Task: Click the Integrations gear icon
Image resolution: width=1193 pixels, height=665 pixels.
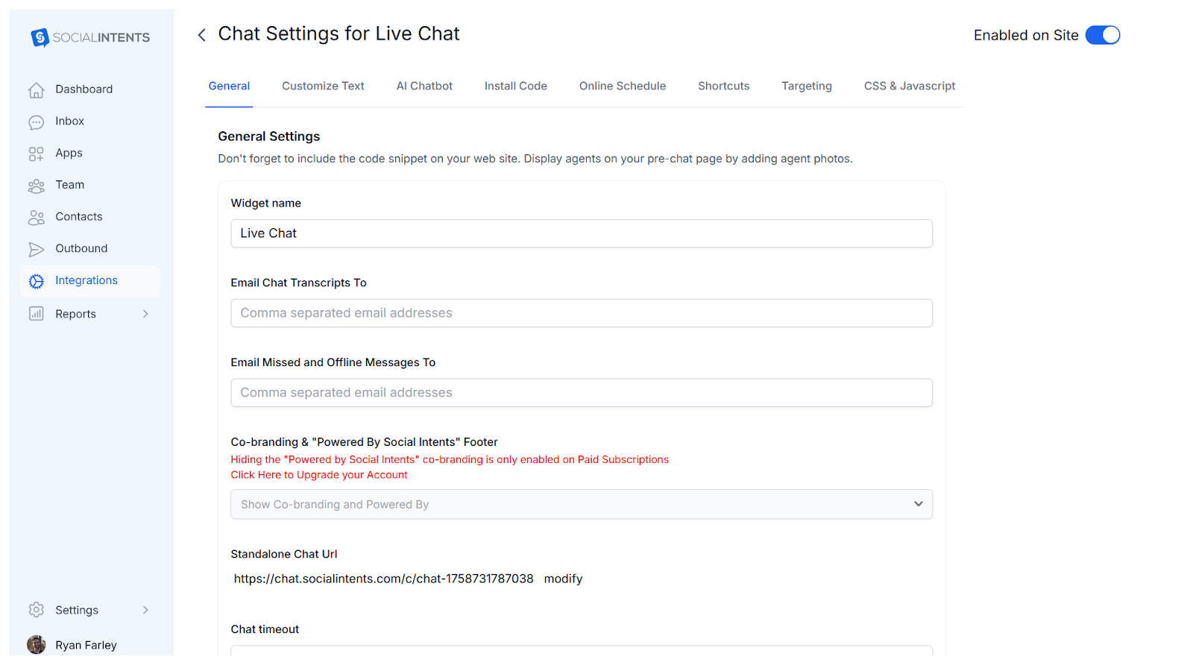Action: (36, 281)
